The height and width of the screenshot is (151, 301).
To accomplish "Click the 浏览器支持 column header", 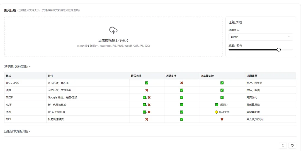I will (x=207, y=76).
